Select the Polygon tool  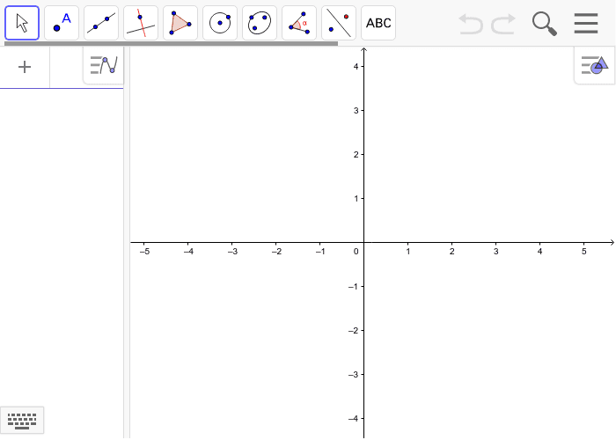[x=180, y=23]
